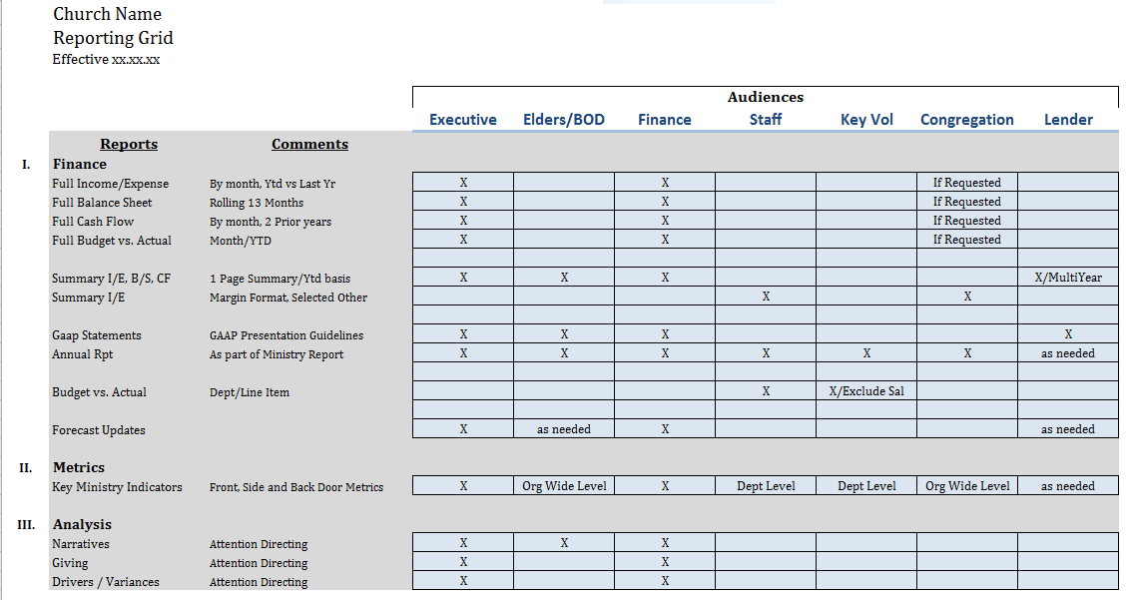Screen dimensions: 1132x600
Task: Click "as needed" under Lender for Key Ministry Indicators
Action: [1068, 486]
